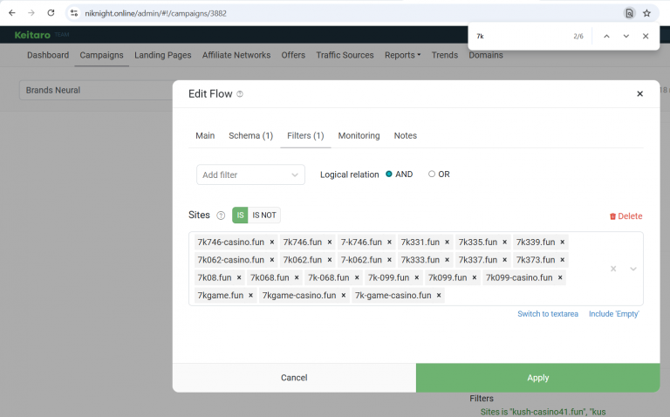Open Affiliate Networks navigation item
670x417 pixels.
click(236, 55)
